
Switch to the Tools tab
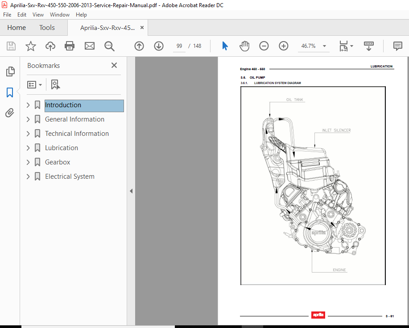point(47,27)
